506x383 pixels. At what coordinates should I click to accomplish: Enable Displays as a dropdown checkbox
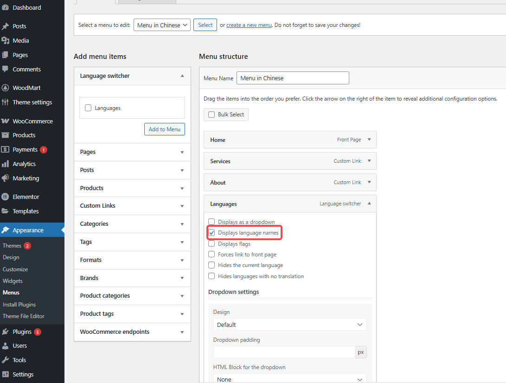[x=211, y=222]
